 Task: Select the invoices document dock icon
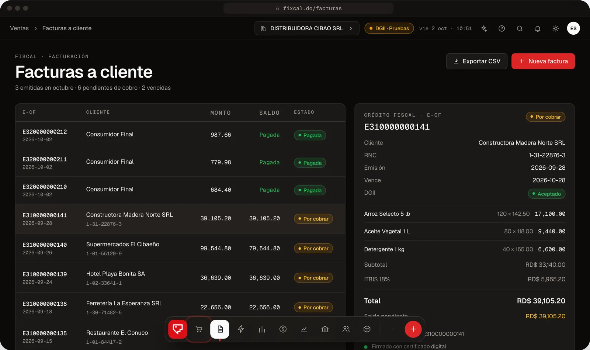tap(220, 329)
